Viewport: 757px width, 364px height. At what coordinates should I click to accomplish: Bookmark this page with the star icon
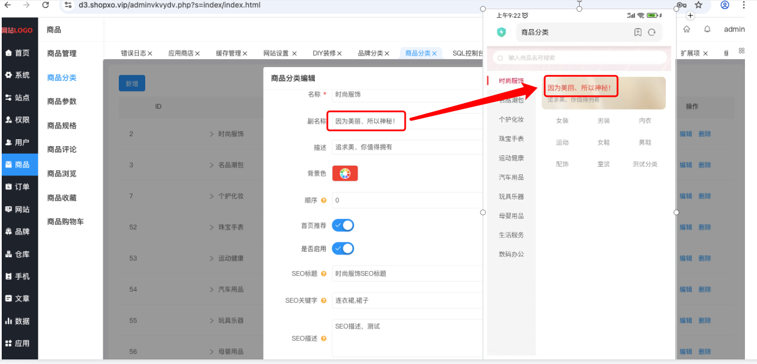(698, 5)
